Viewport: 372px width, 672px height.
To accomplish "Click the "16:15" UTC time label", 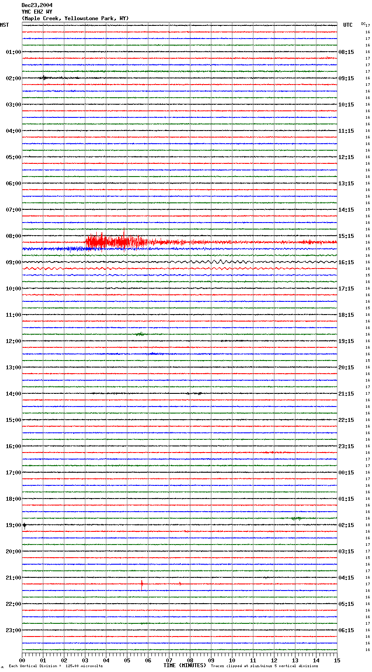I will [x=346, y=262].
